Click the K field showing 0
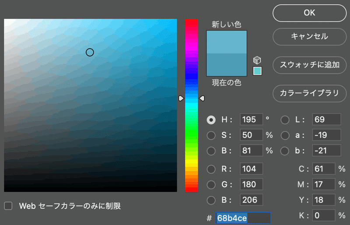Viewport: 350px width, 225px height. coord(324,215)
